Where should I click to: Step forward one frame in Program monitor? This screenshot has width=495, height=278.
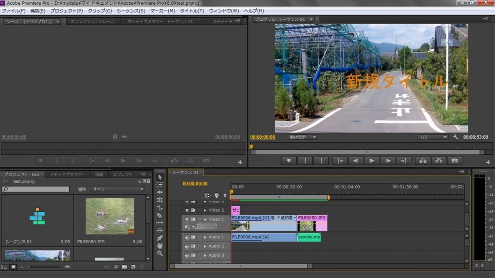[388, 161]
